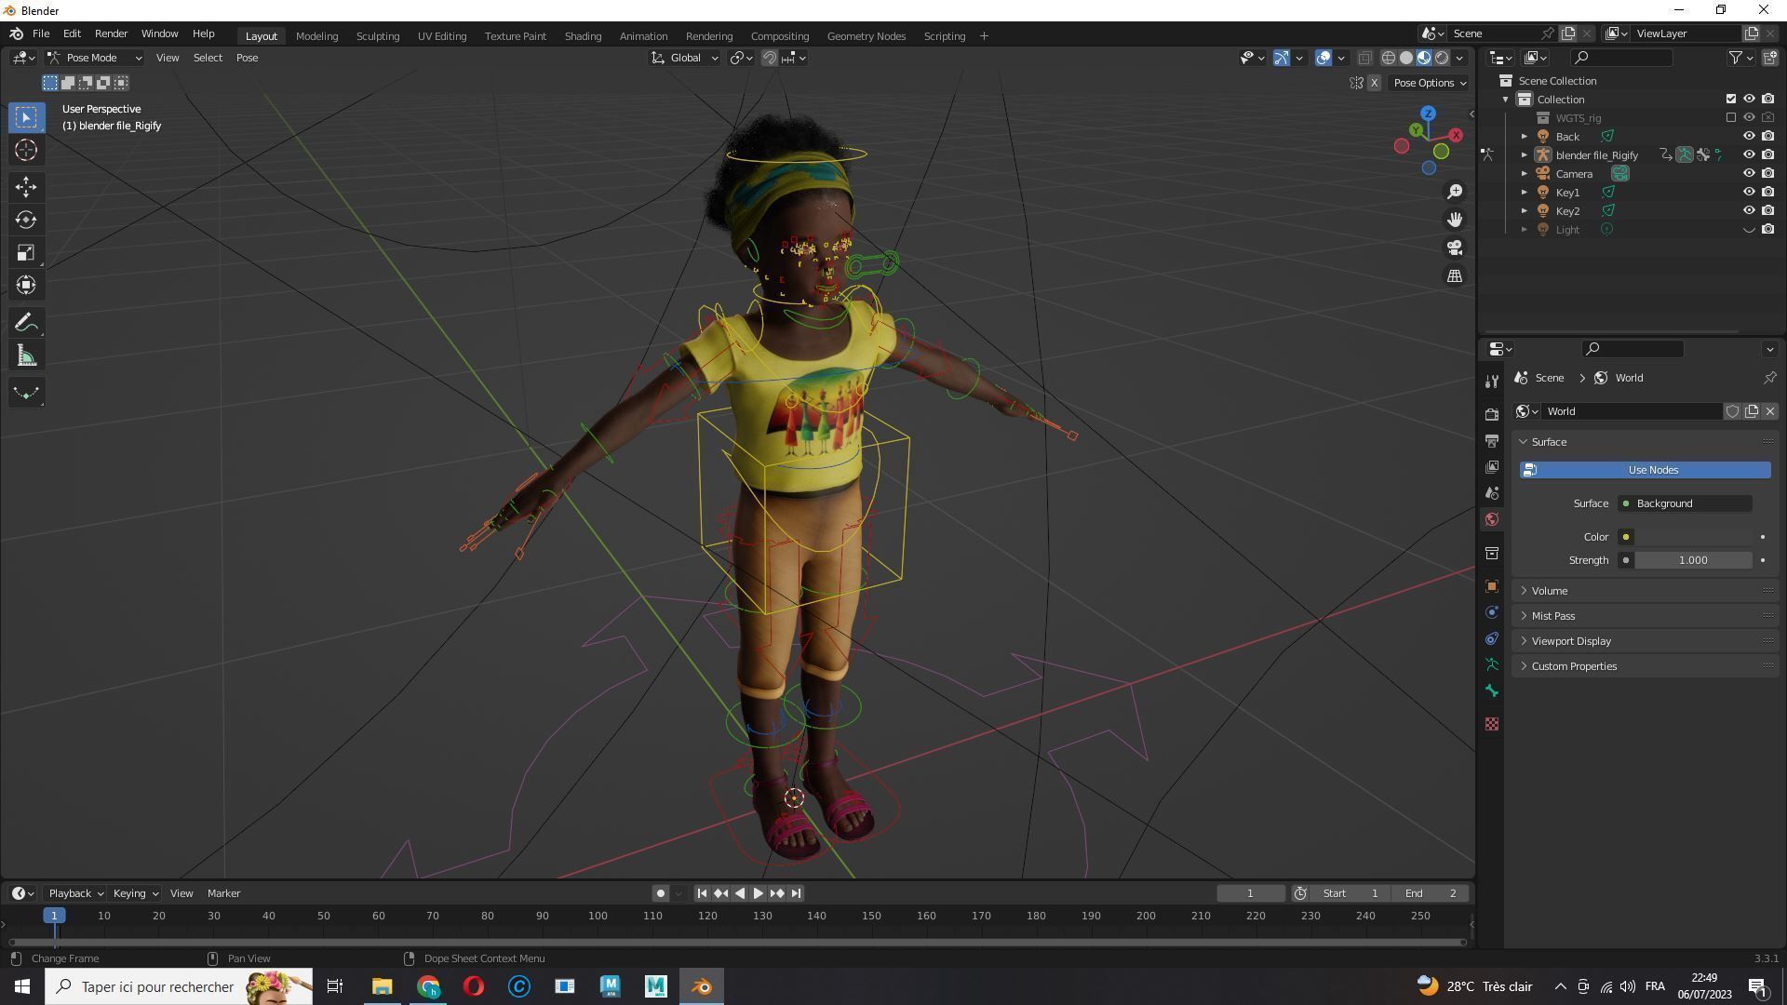
Task: Select the Annotate pencil tool
Action: tap(26, 323)
